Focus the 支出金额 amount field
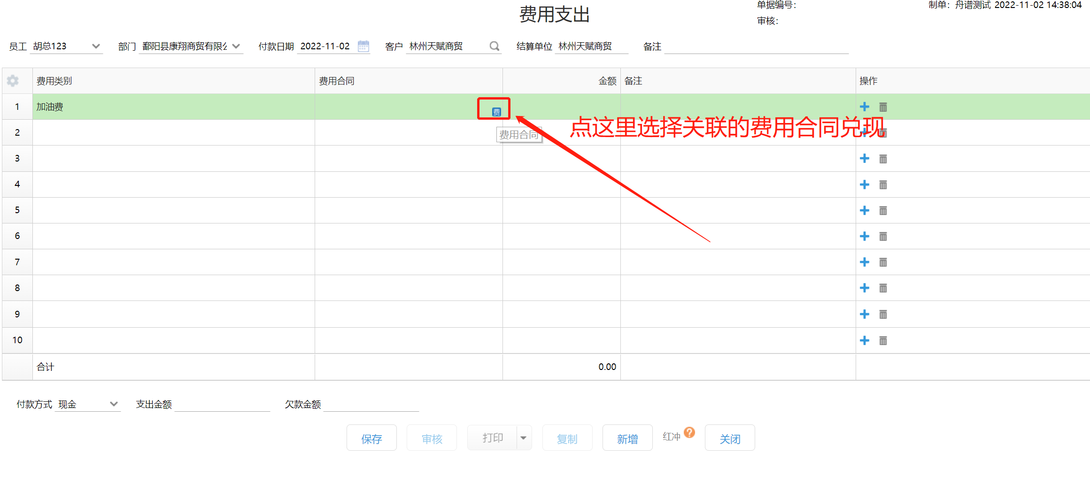Viewport: 1090px width, 477px height. 222,404
